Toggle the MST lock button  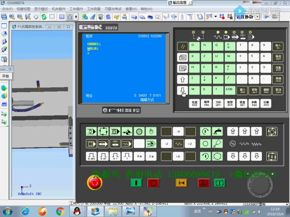115,143
